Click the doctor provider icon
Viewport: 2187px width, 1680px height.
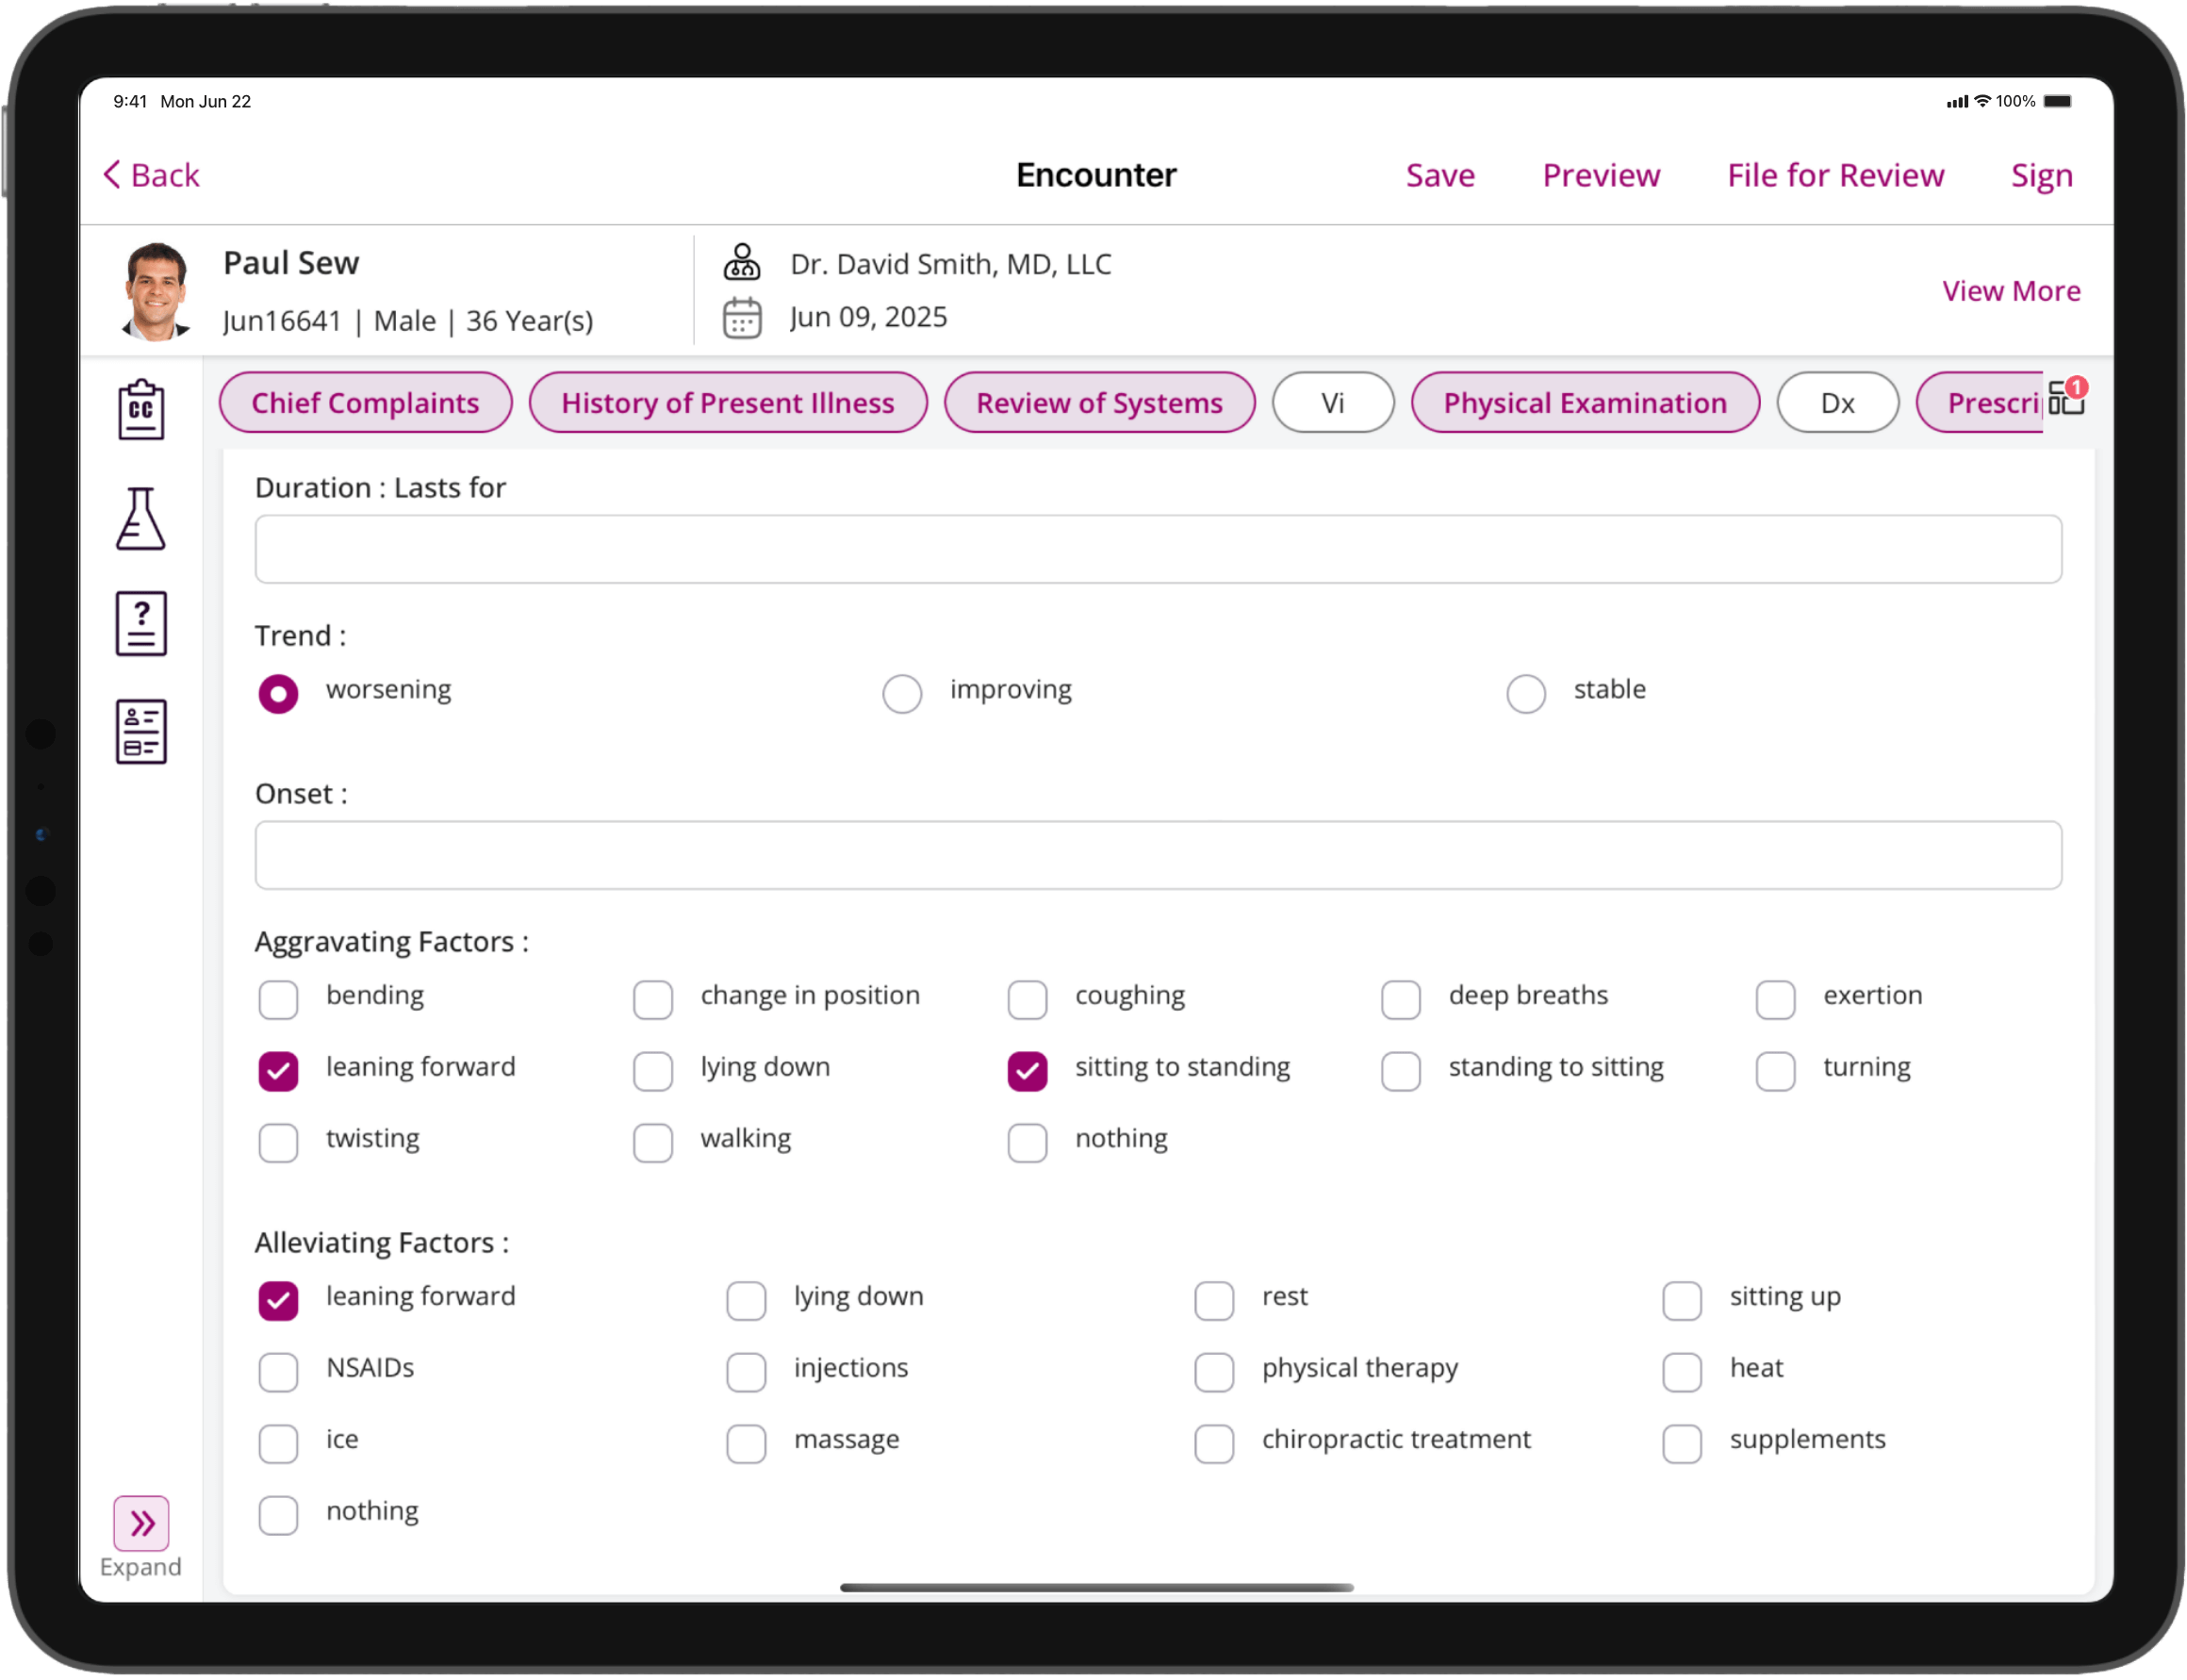[742, 263]
